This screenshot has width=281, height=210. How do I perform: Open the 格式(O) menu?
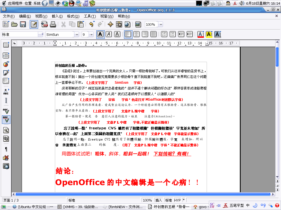point(73,16)
